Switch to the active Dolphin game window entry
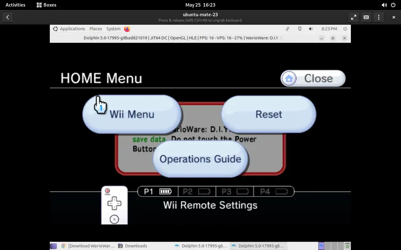Viewport: 401px width, 250px height. 258,246
